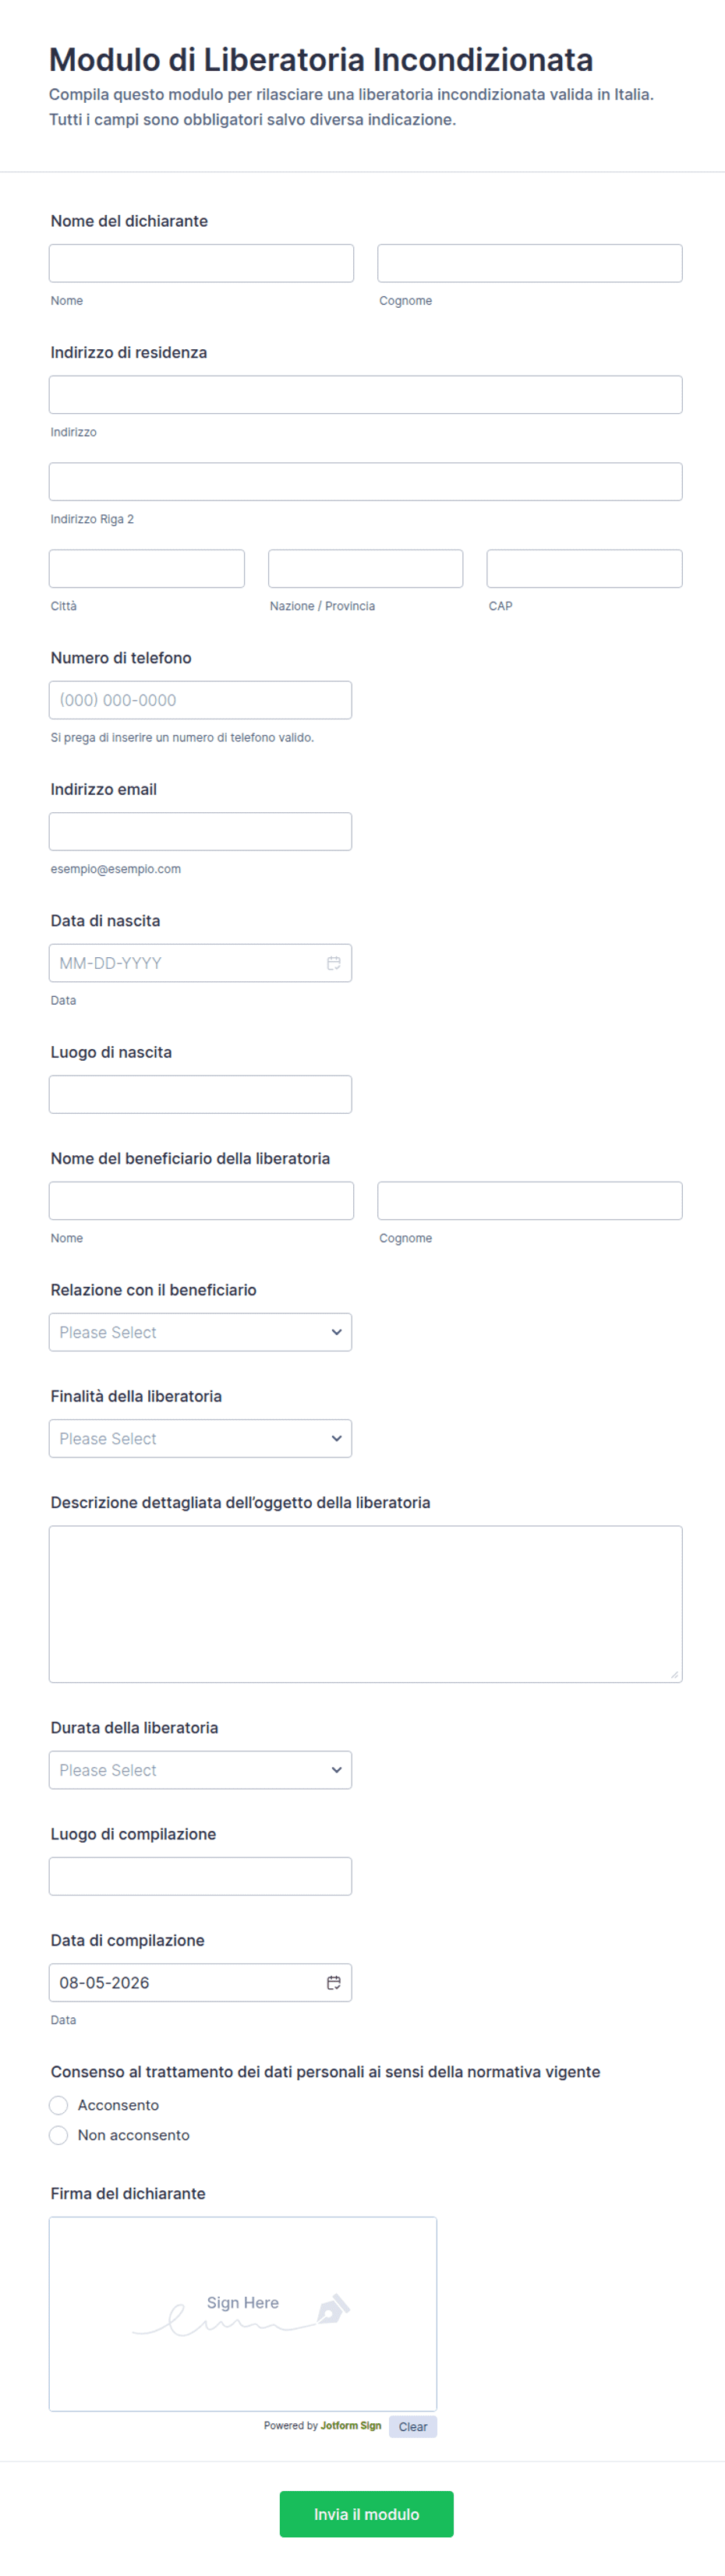The width and height of the screenshot is (725, 2576).
Task: Click the Numero di telefono field
Action: point(200,700)
